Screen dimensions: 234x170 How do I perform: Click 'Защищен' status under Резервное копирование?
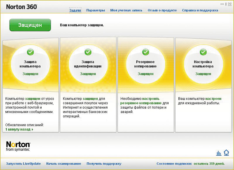click(146, 74)
